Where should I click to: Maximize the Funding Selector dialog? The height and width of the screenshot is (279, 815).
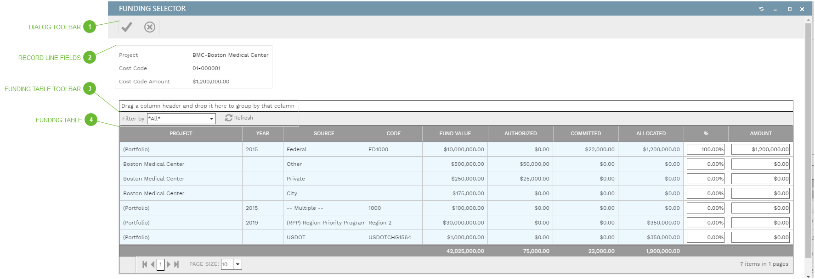coord(790,9)
